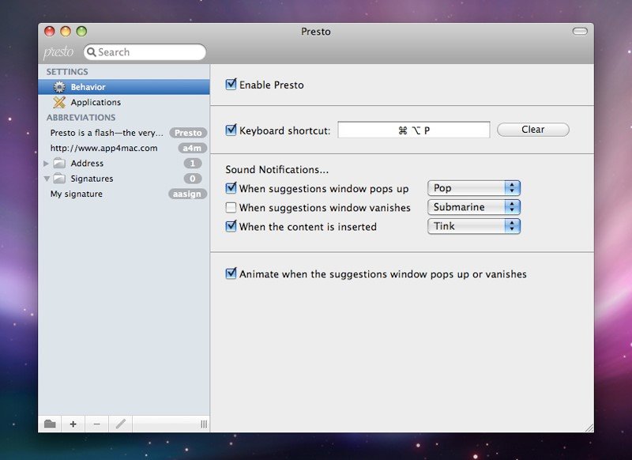
Task: Open the Tink sound dropdown
Action: point(474,226)
